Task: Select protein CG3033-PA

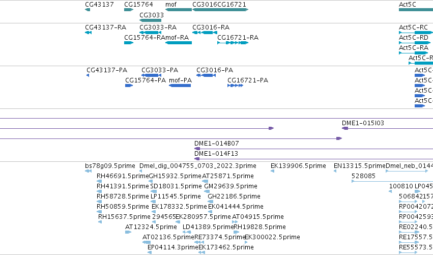Action: [151, 75]
